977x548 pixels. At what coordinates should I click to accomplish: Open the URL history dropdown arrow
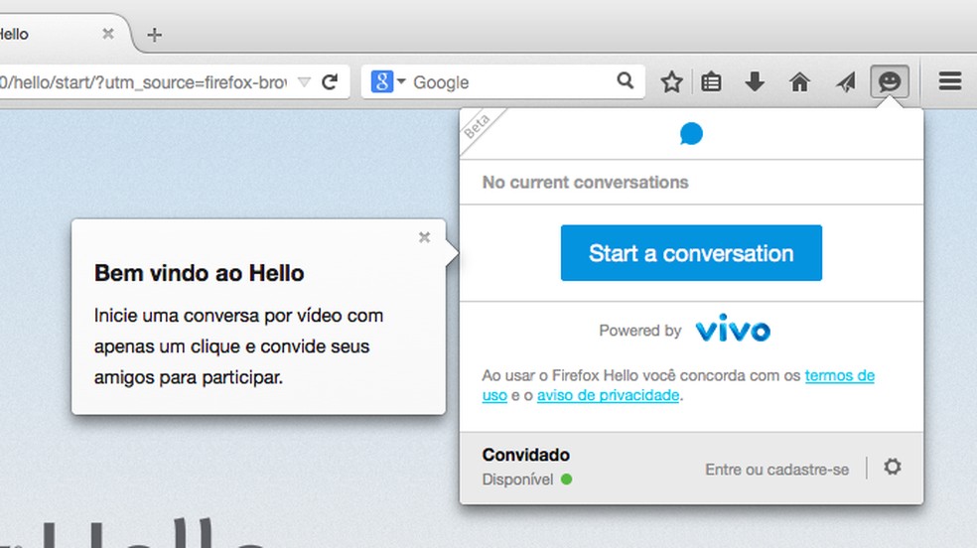click(304, 82)
